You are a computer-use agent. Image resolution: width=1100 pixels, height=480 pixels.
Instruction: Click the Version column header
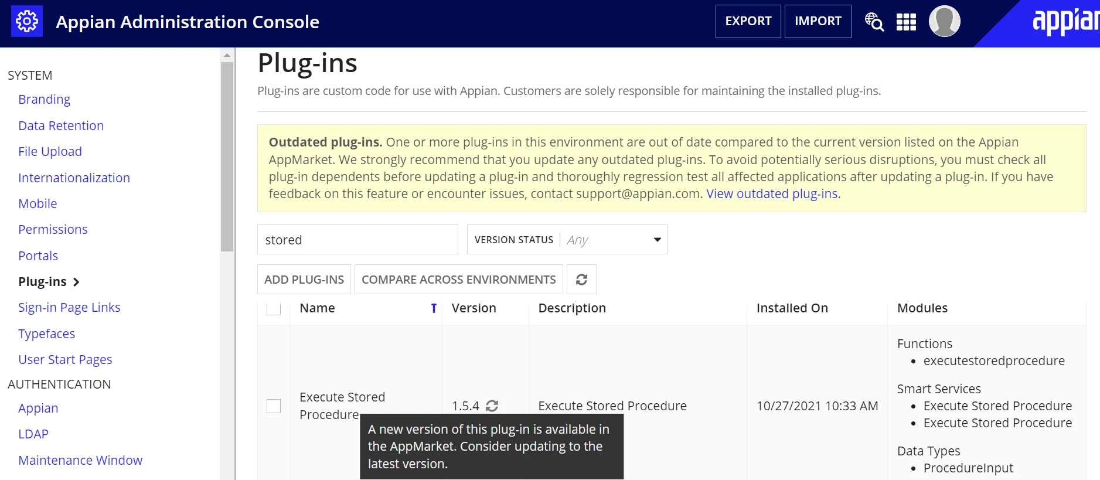474,308
